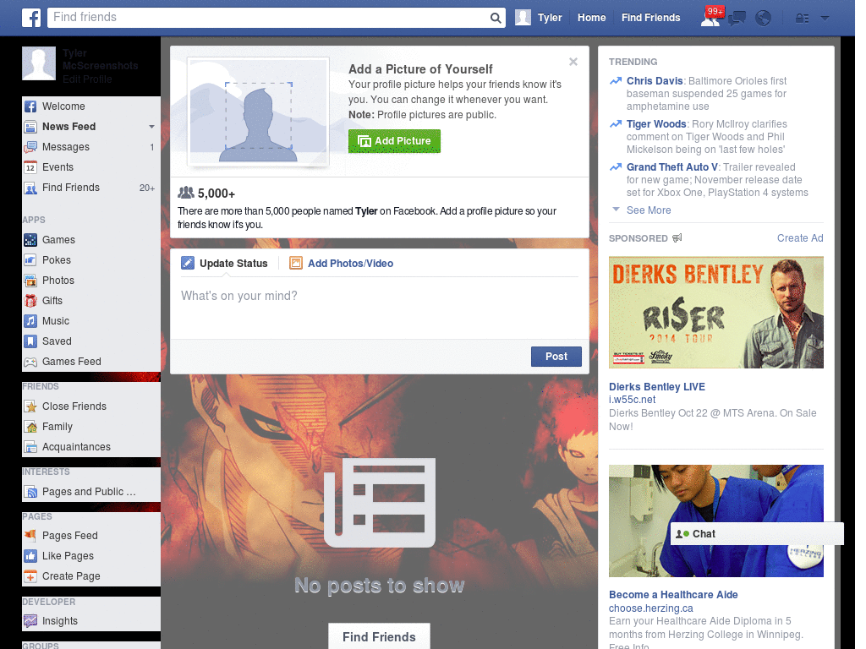Open privacy shortcuts lock icon
The image size is (866, 649).
pos(802,19)
